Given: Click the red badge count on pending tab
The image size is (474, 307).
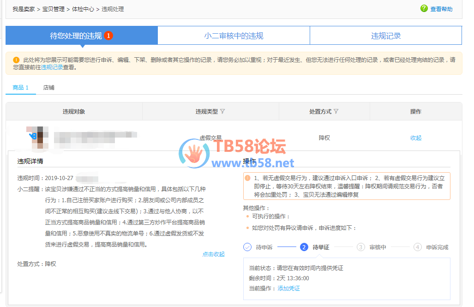Looking at the screenshot, I should click(108, 36).
